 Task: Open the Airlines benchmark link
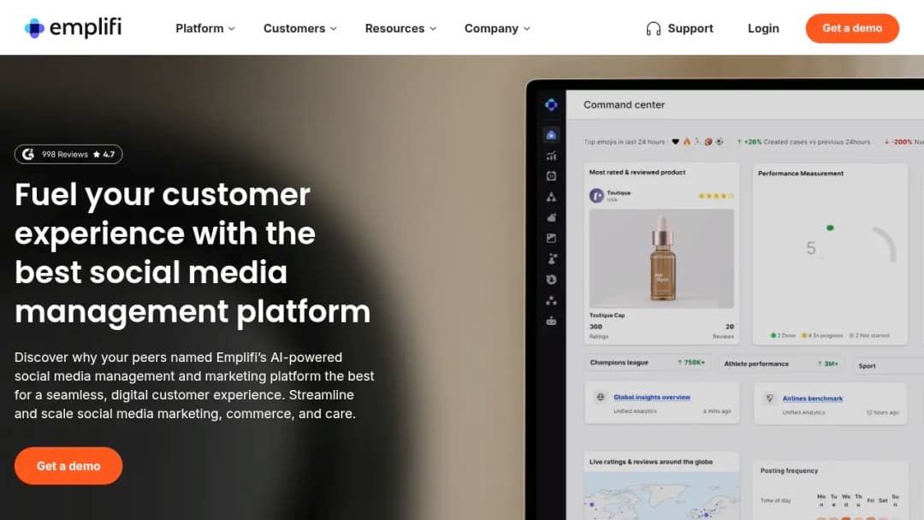(x=812, y=399)
